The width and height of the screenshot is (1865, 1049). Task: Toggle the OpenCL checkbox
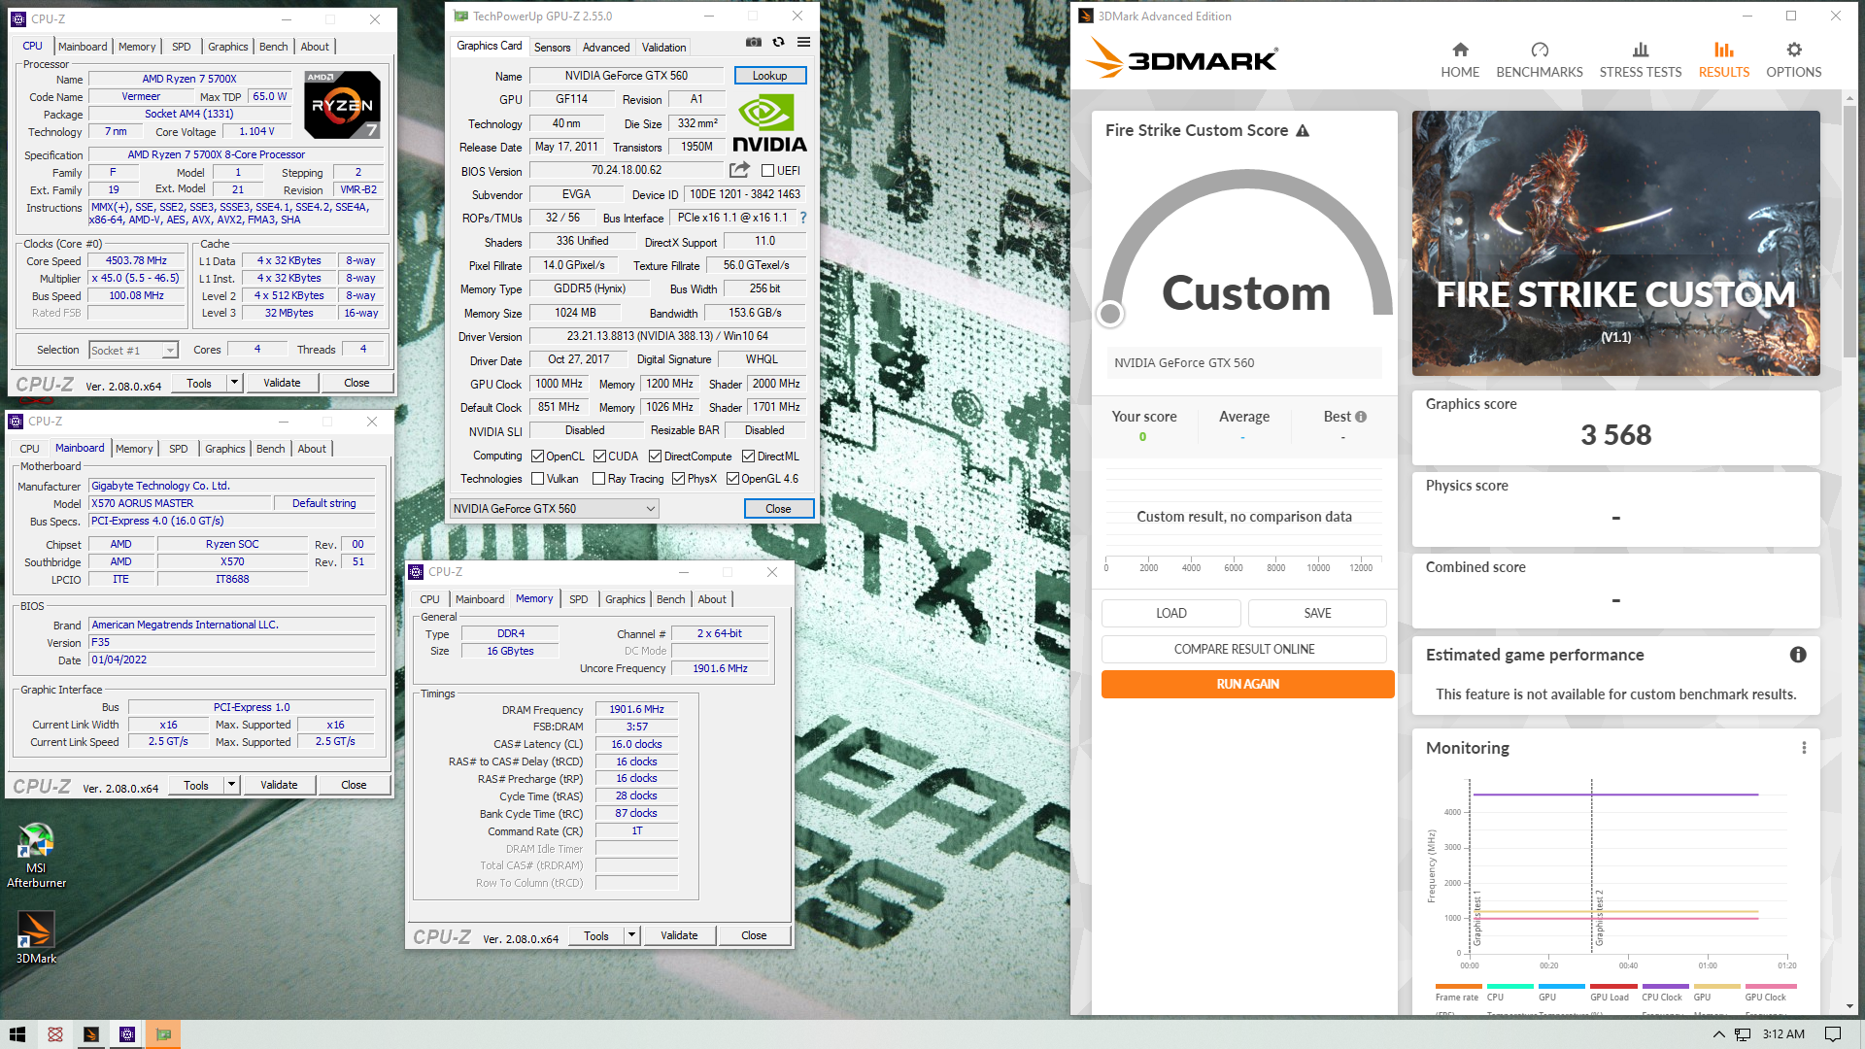click(x=537, y=457)
